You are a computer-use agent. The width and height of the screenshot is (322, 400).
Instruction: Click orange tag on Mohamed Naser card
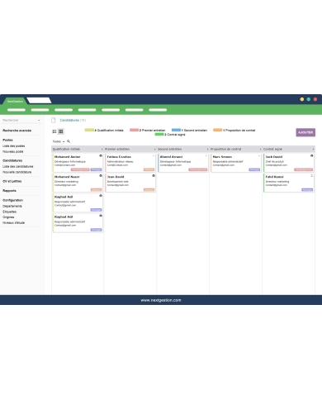tap(97, 190)
